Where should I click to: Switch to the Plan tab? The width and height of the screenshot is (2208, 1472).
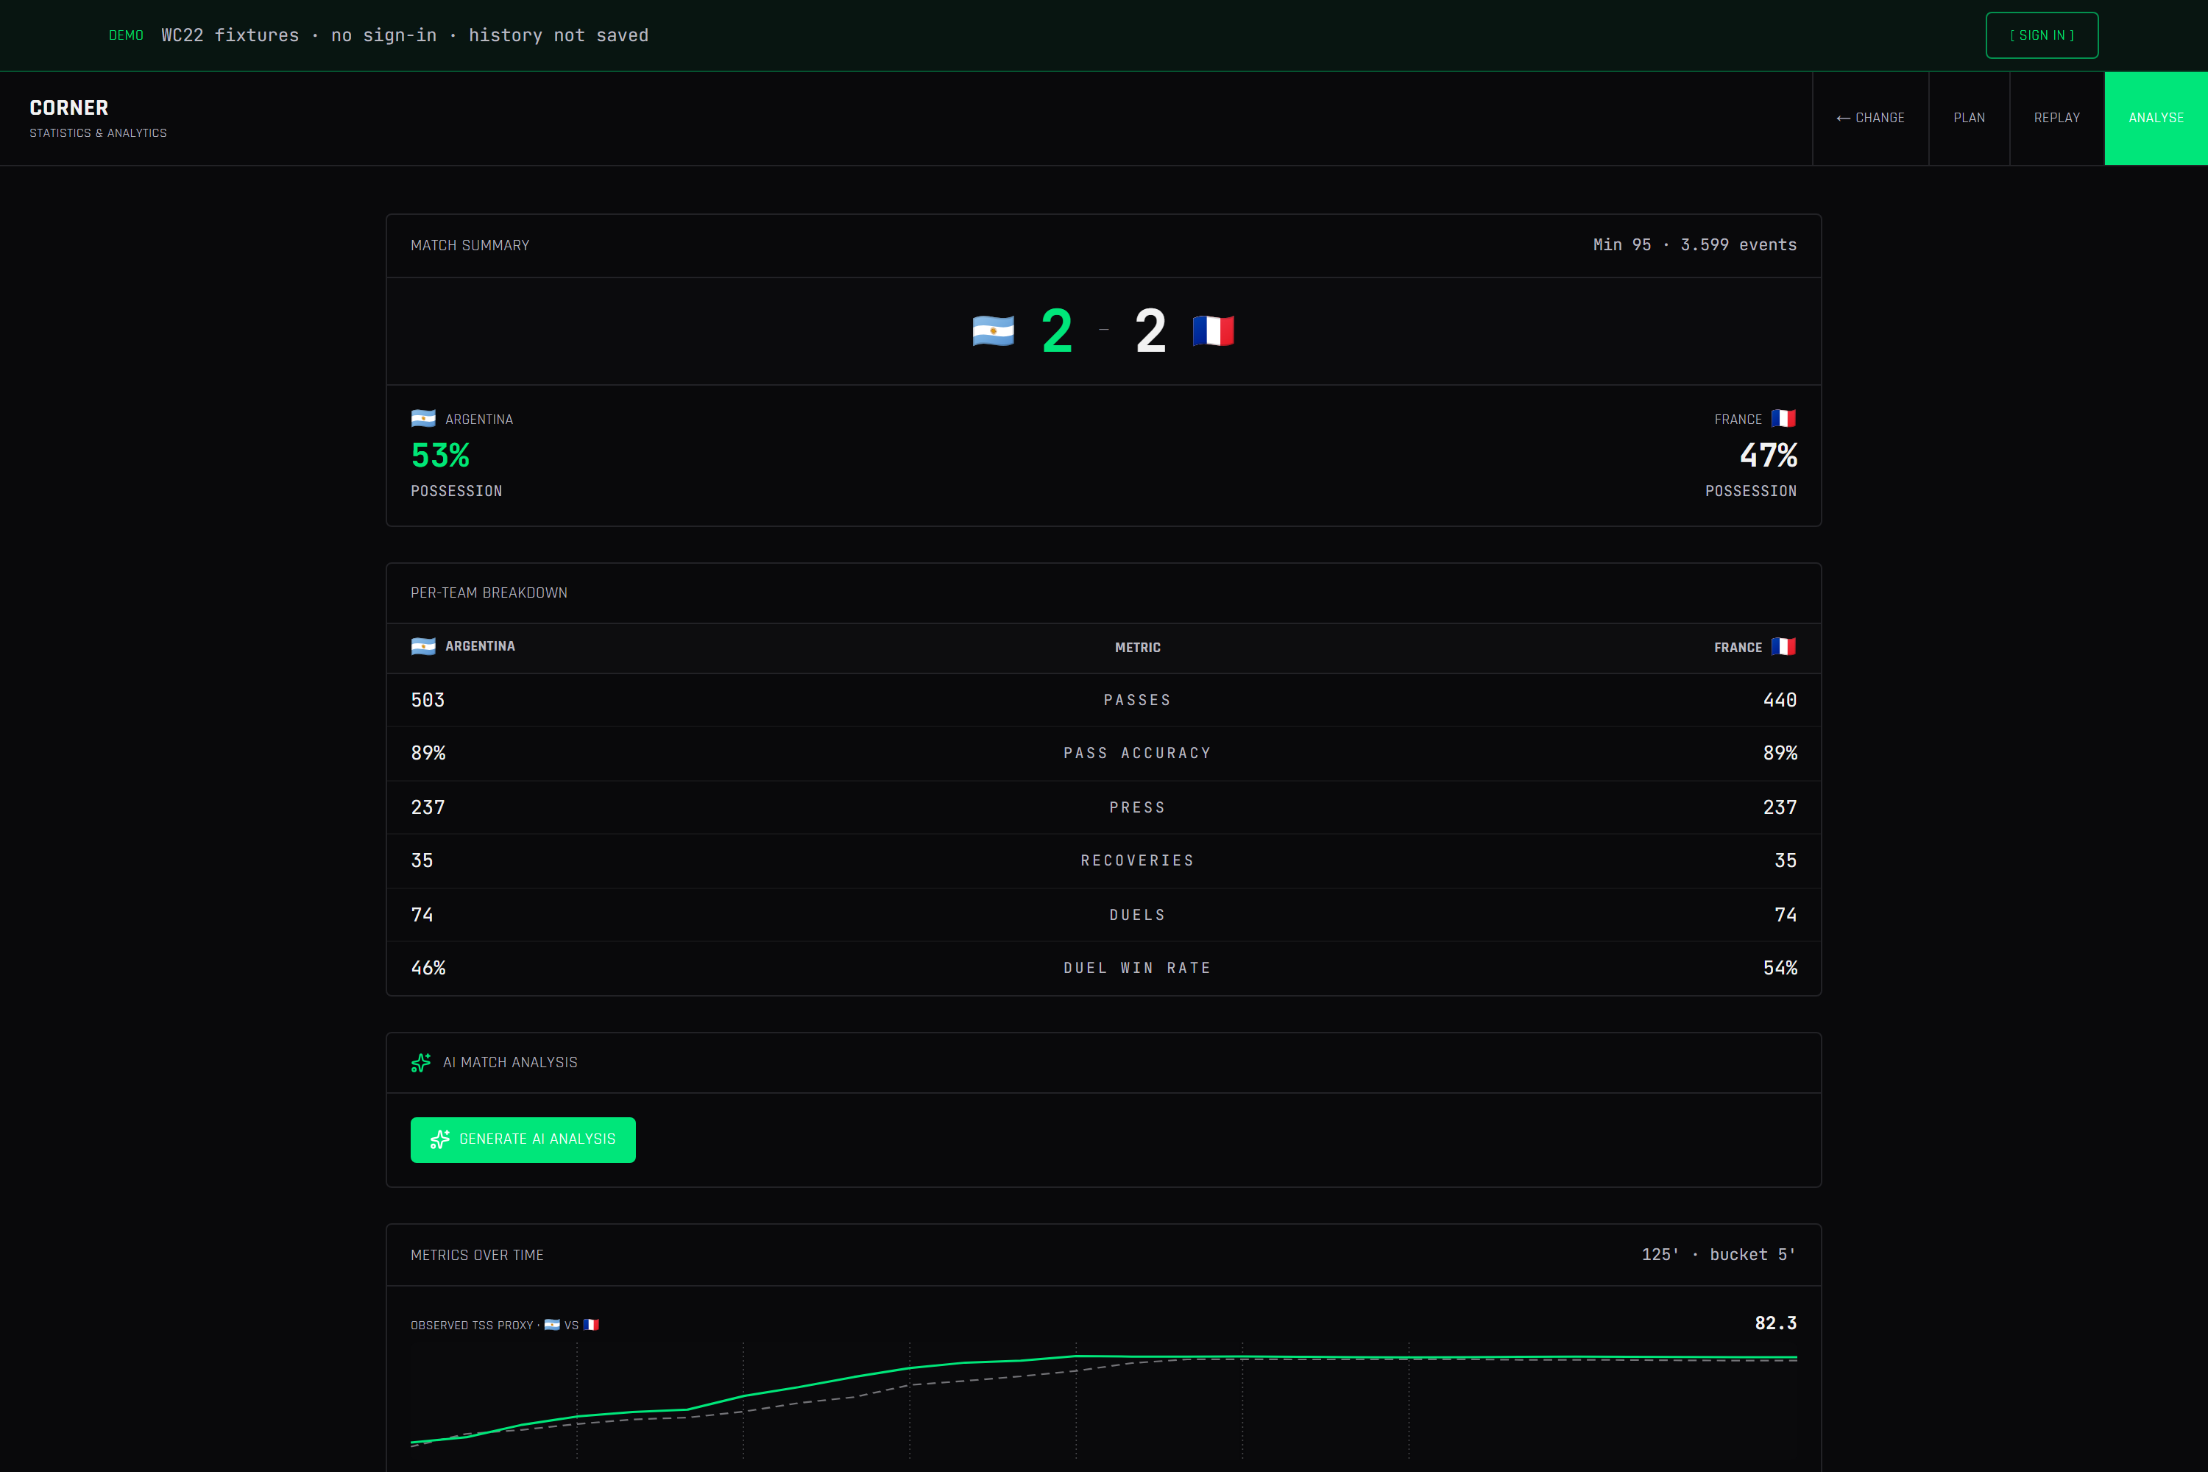coord(1969,118)
